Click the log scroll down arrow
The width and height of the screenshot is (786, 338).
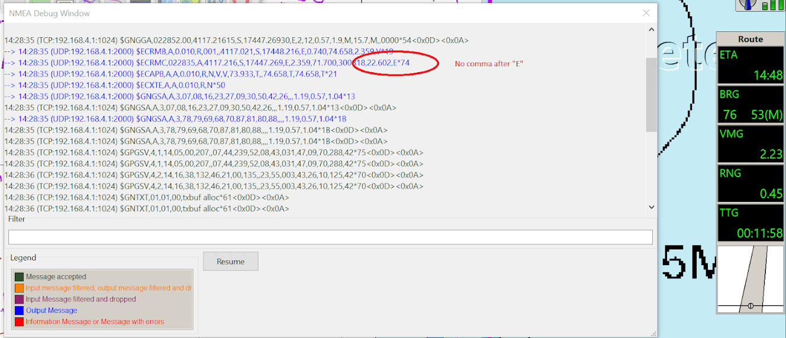pos(651,207)
